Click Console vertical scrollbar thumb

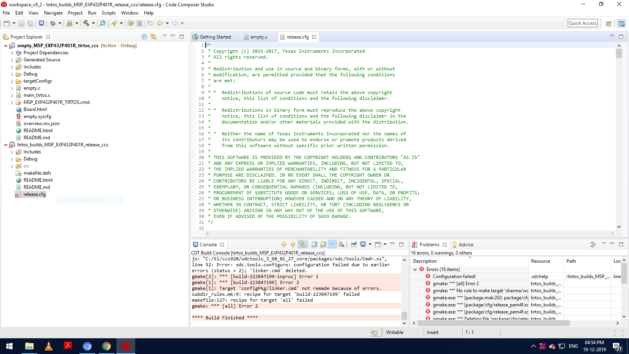(404, 316)
